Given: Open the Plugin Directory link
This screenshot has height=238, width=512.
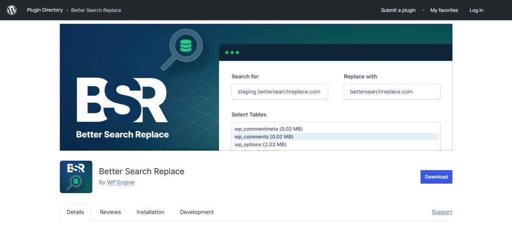Looking at the screenshot, I should (44, 10).
